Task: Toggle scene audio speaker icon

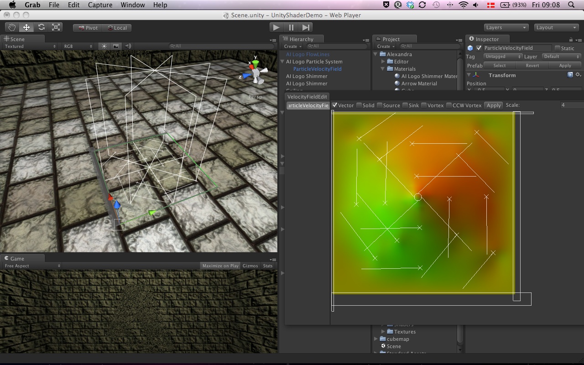Action: pyautogui.click(x=128, y=46)
